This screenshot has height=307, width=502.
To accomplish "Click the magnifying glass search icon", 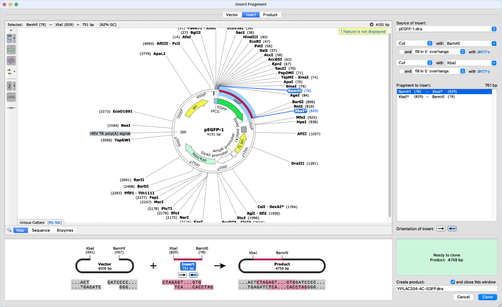I will click(9, 230).
